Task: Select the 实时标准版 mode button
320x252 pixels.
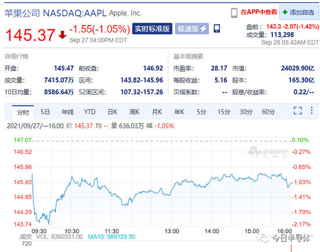Action: tap(152, 29)
